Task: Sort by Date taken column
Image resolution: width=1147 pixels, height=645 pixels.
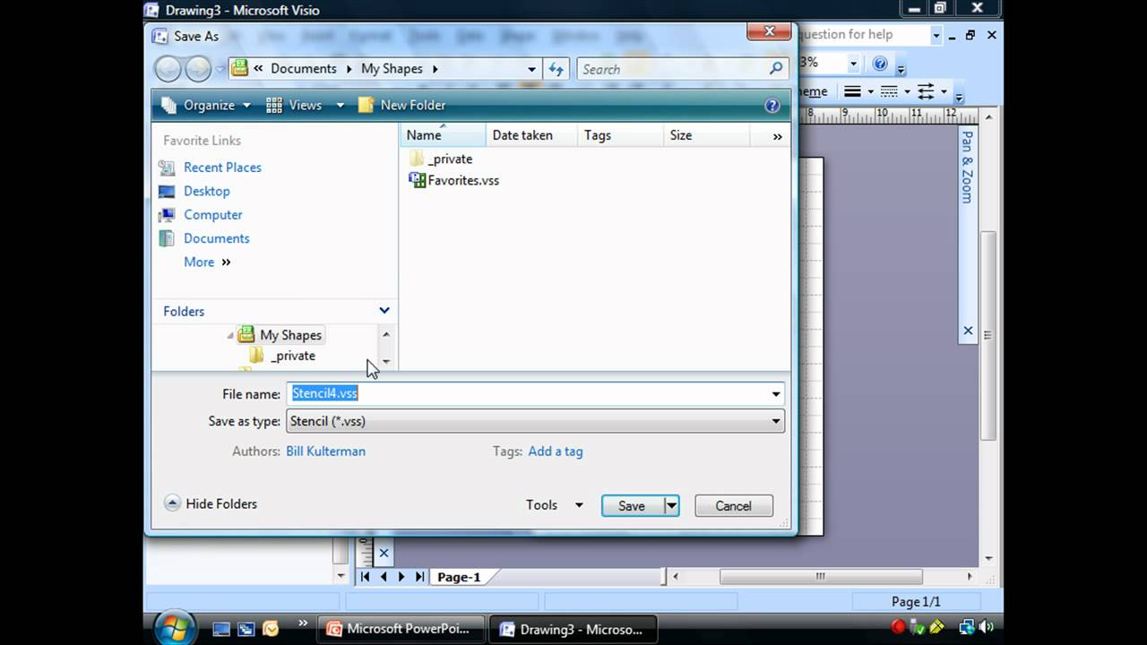Action: [x=531, y=135]
